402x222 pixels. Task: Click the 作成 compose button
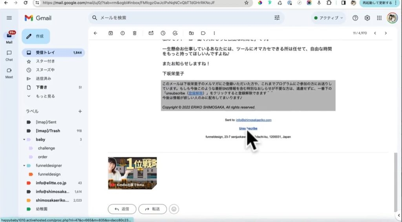[36, 36]
